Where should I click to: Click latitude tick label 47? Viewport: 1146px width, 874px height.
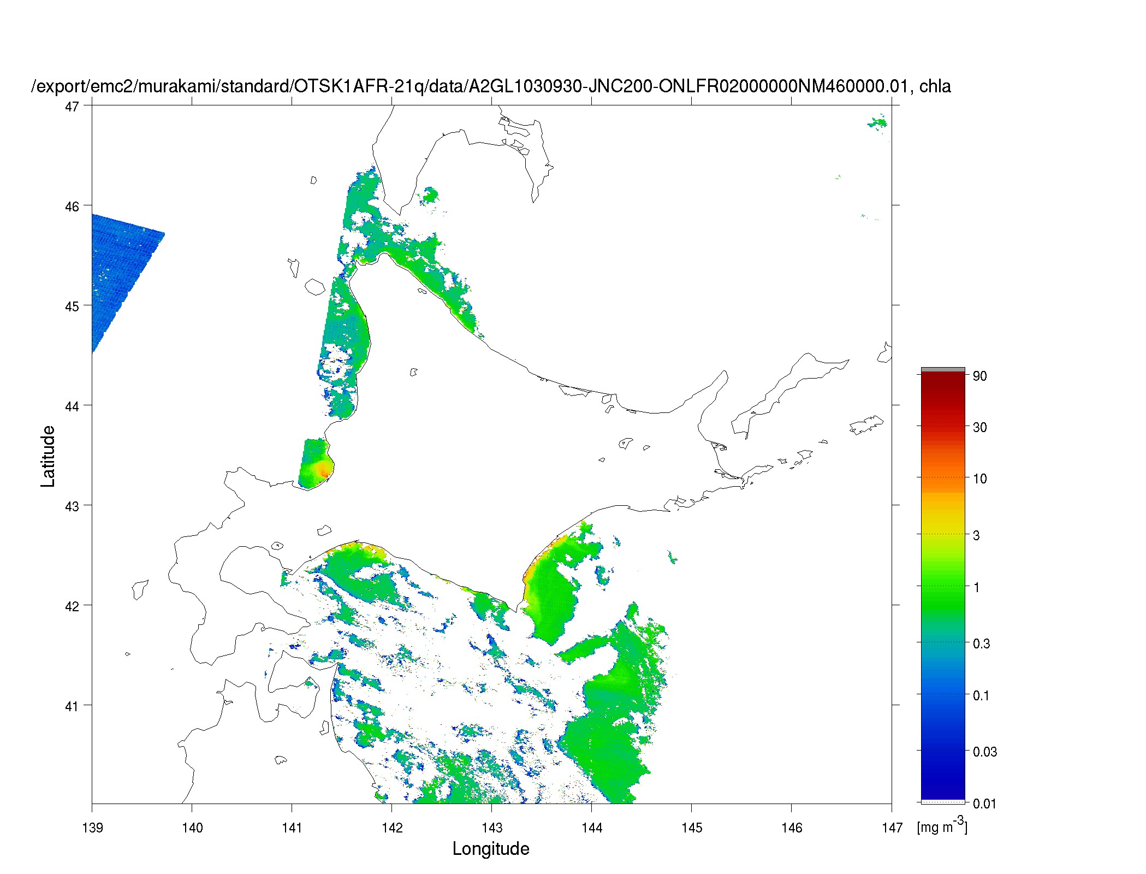(x=72, y=107)
